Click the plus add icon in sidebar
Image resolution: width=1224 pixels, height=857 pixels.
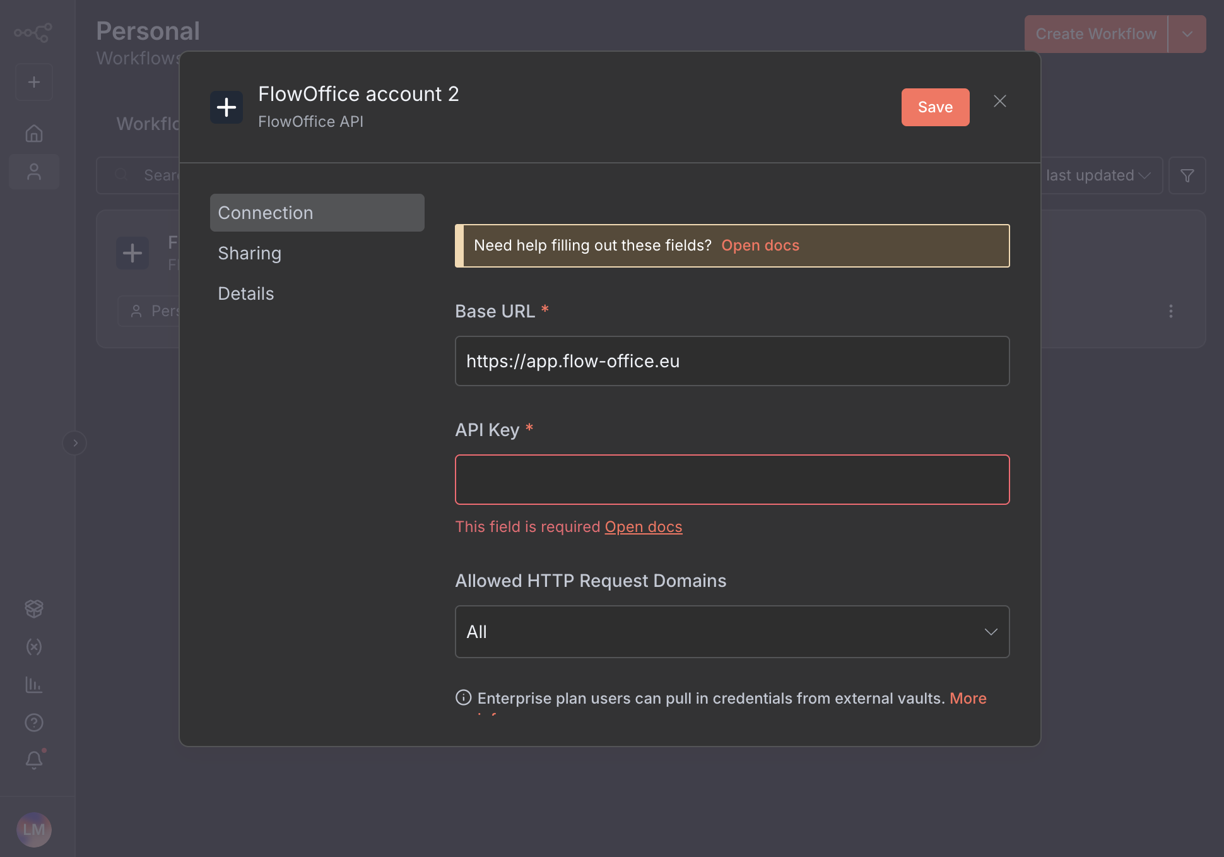(x=34, y=82)
